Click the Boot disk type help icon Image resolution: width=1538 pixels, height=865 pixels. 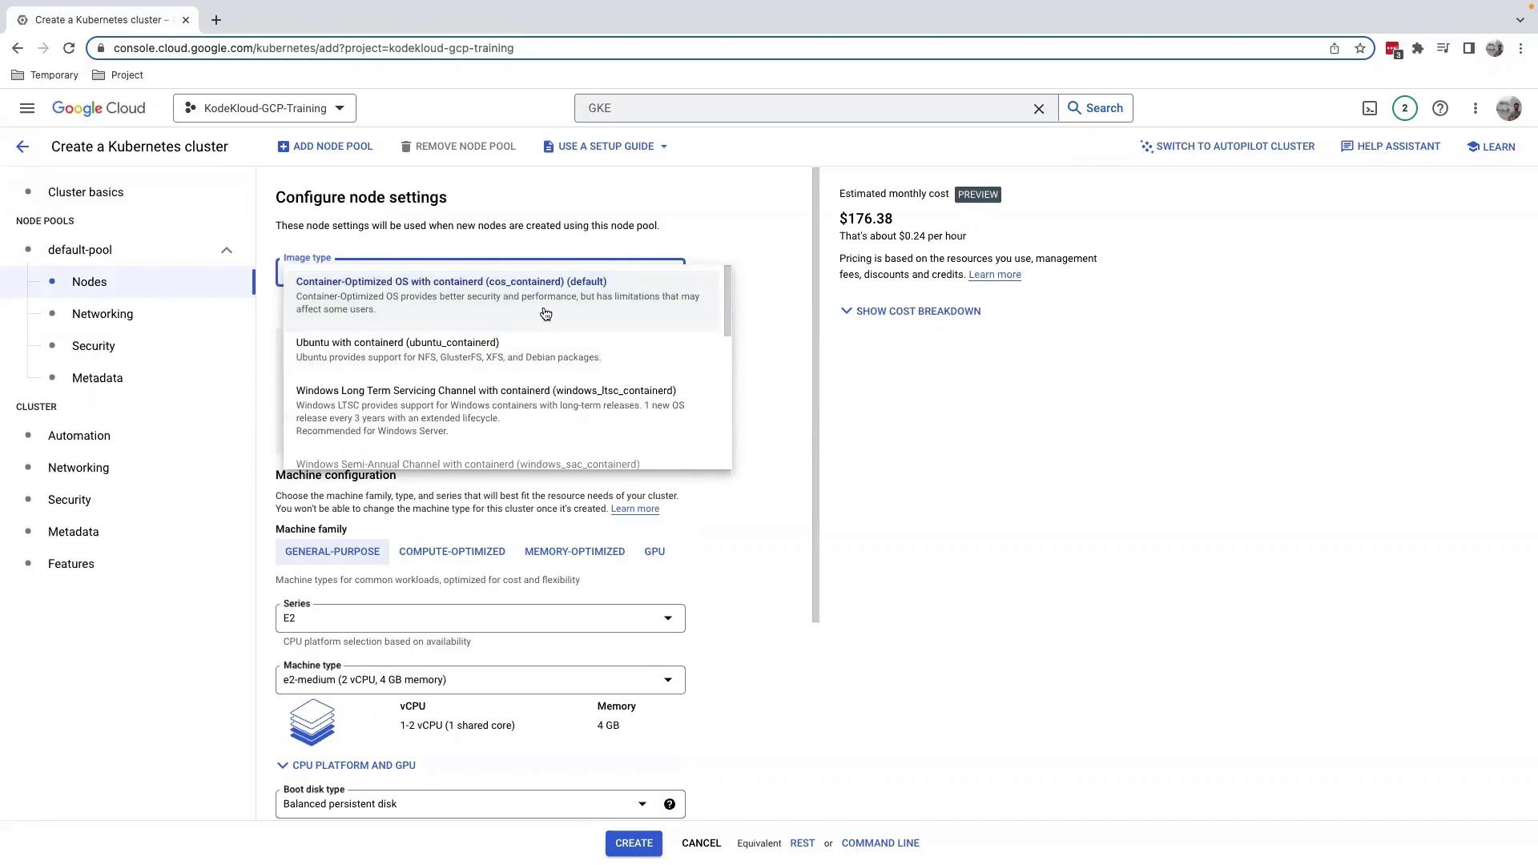click(x=669, y=804)
